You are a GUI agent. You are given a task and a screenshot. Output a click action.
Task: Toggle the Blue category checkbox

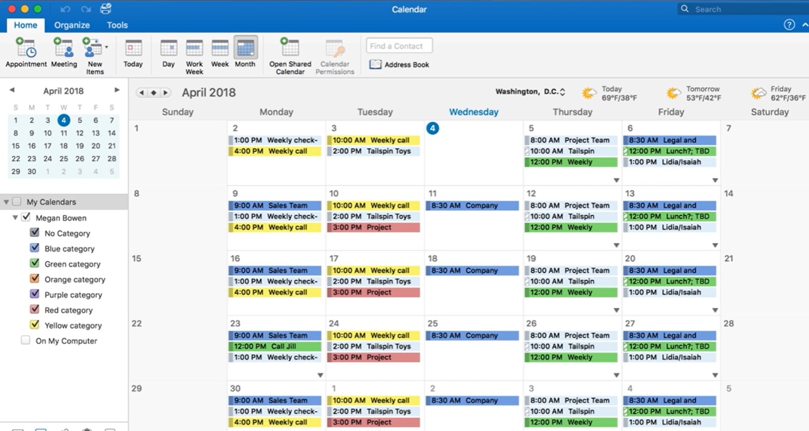click(35, 248)
